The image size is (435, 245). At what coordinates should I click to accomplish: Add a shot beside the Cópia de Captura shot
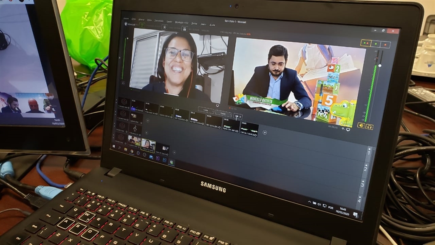(x=174, y=152)
